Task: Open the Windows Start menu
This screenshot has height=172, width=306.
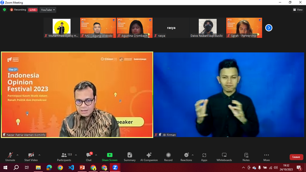Action: pyautogui.click(x=5, y=168)
